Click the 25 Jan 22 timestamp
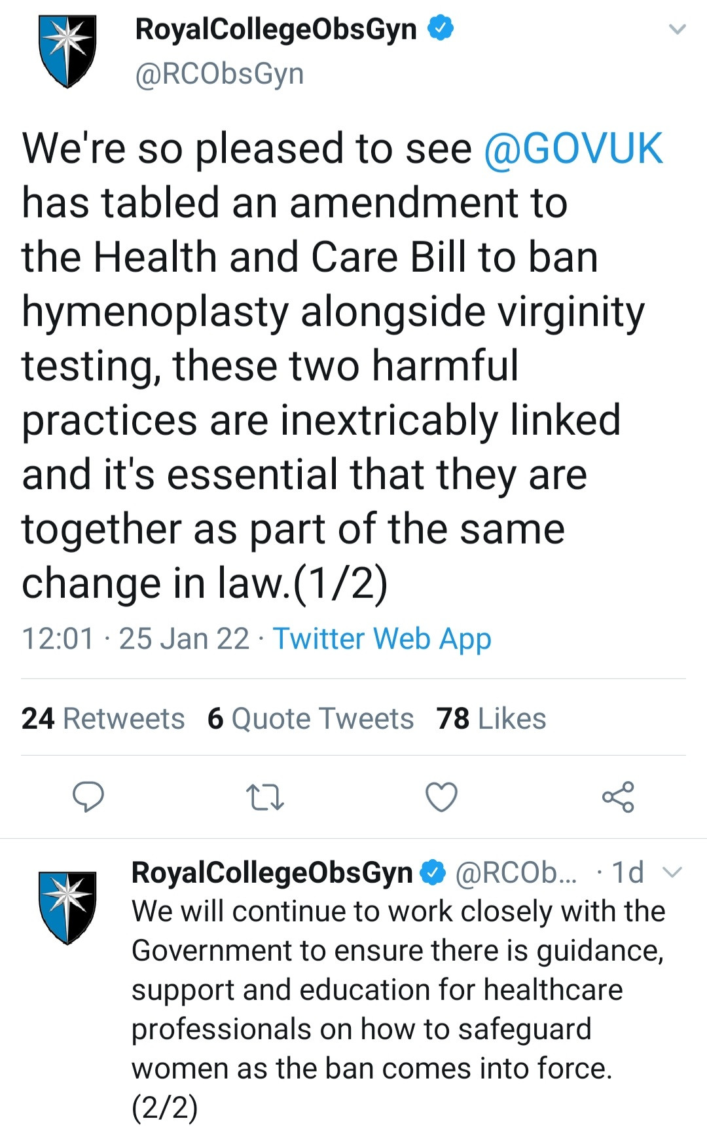707x1129 pixels. click(183, 638)
